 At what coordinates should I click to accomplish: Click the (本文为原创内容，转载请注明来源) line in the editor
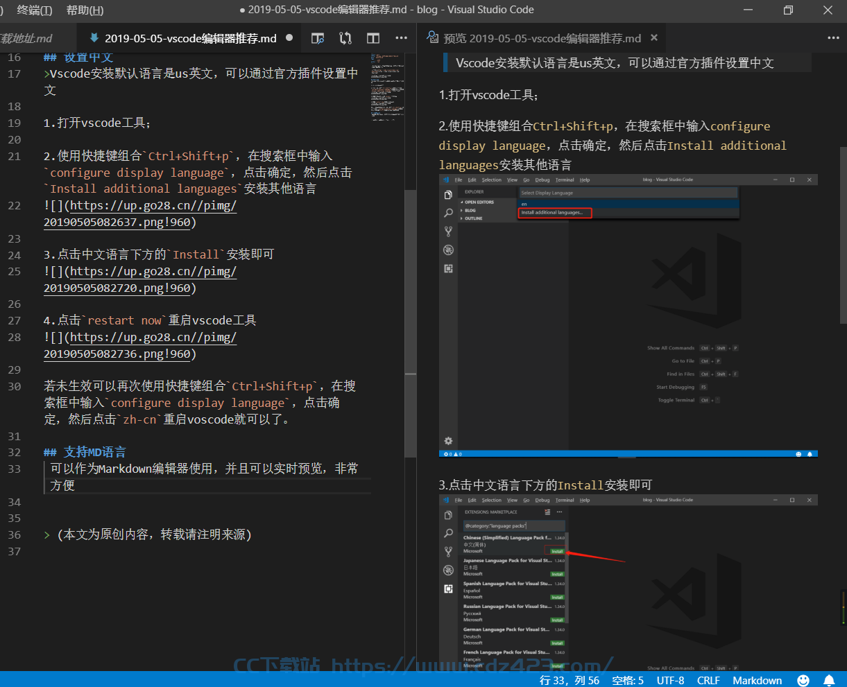point(147,534)
